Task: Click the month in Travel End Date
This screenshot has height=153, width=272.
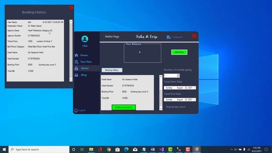Action: click(180, 100)
